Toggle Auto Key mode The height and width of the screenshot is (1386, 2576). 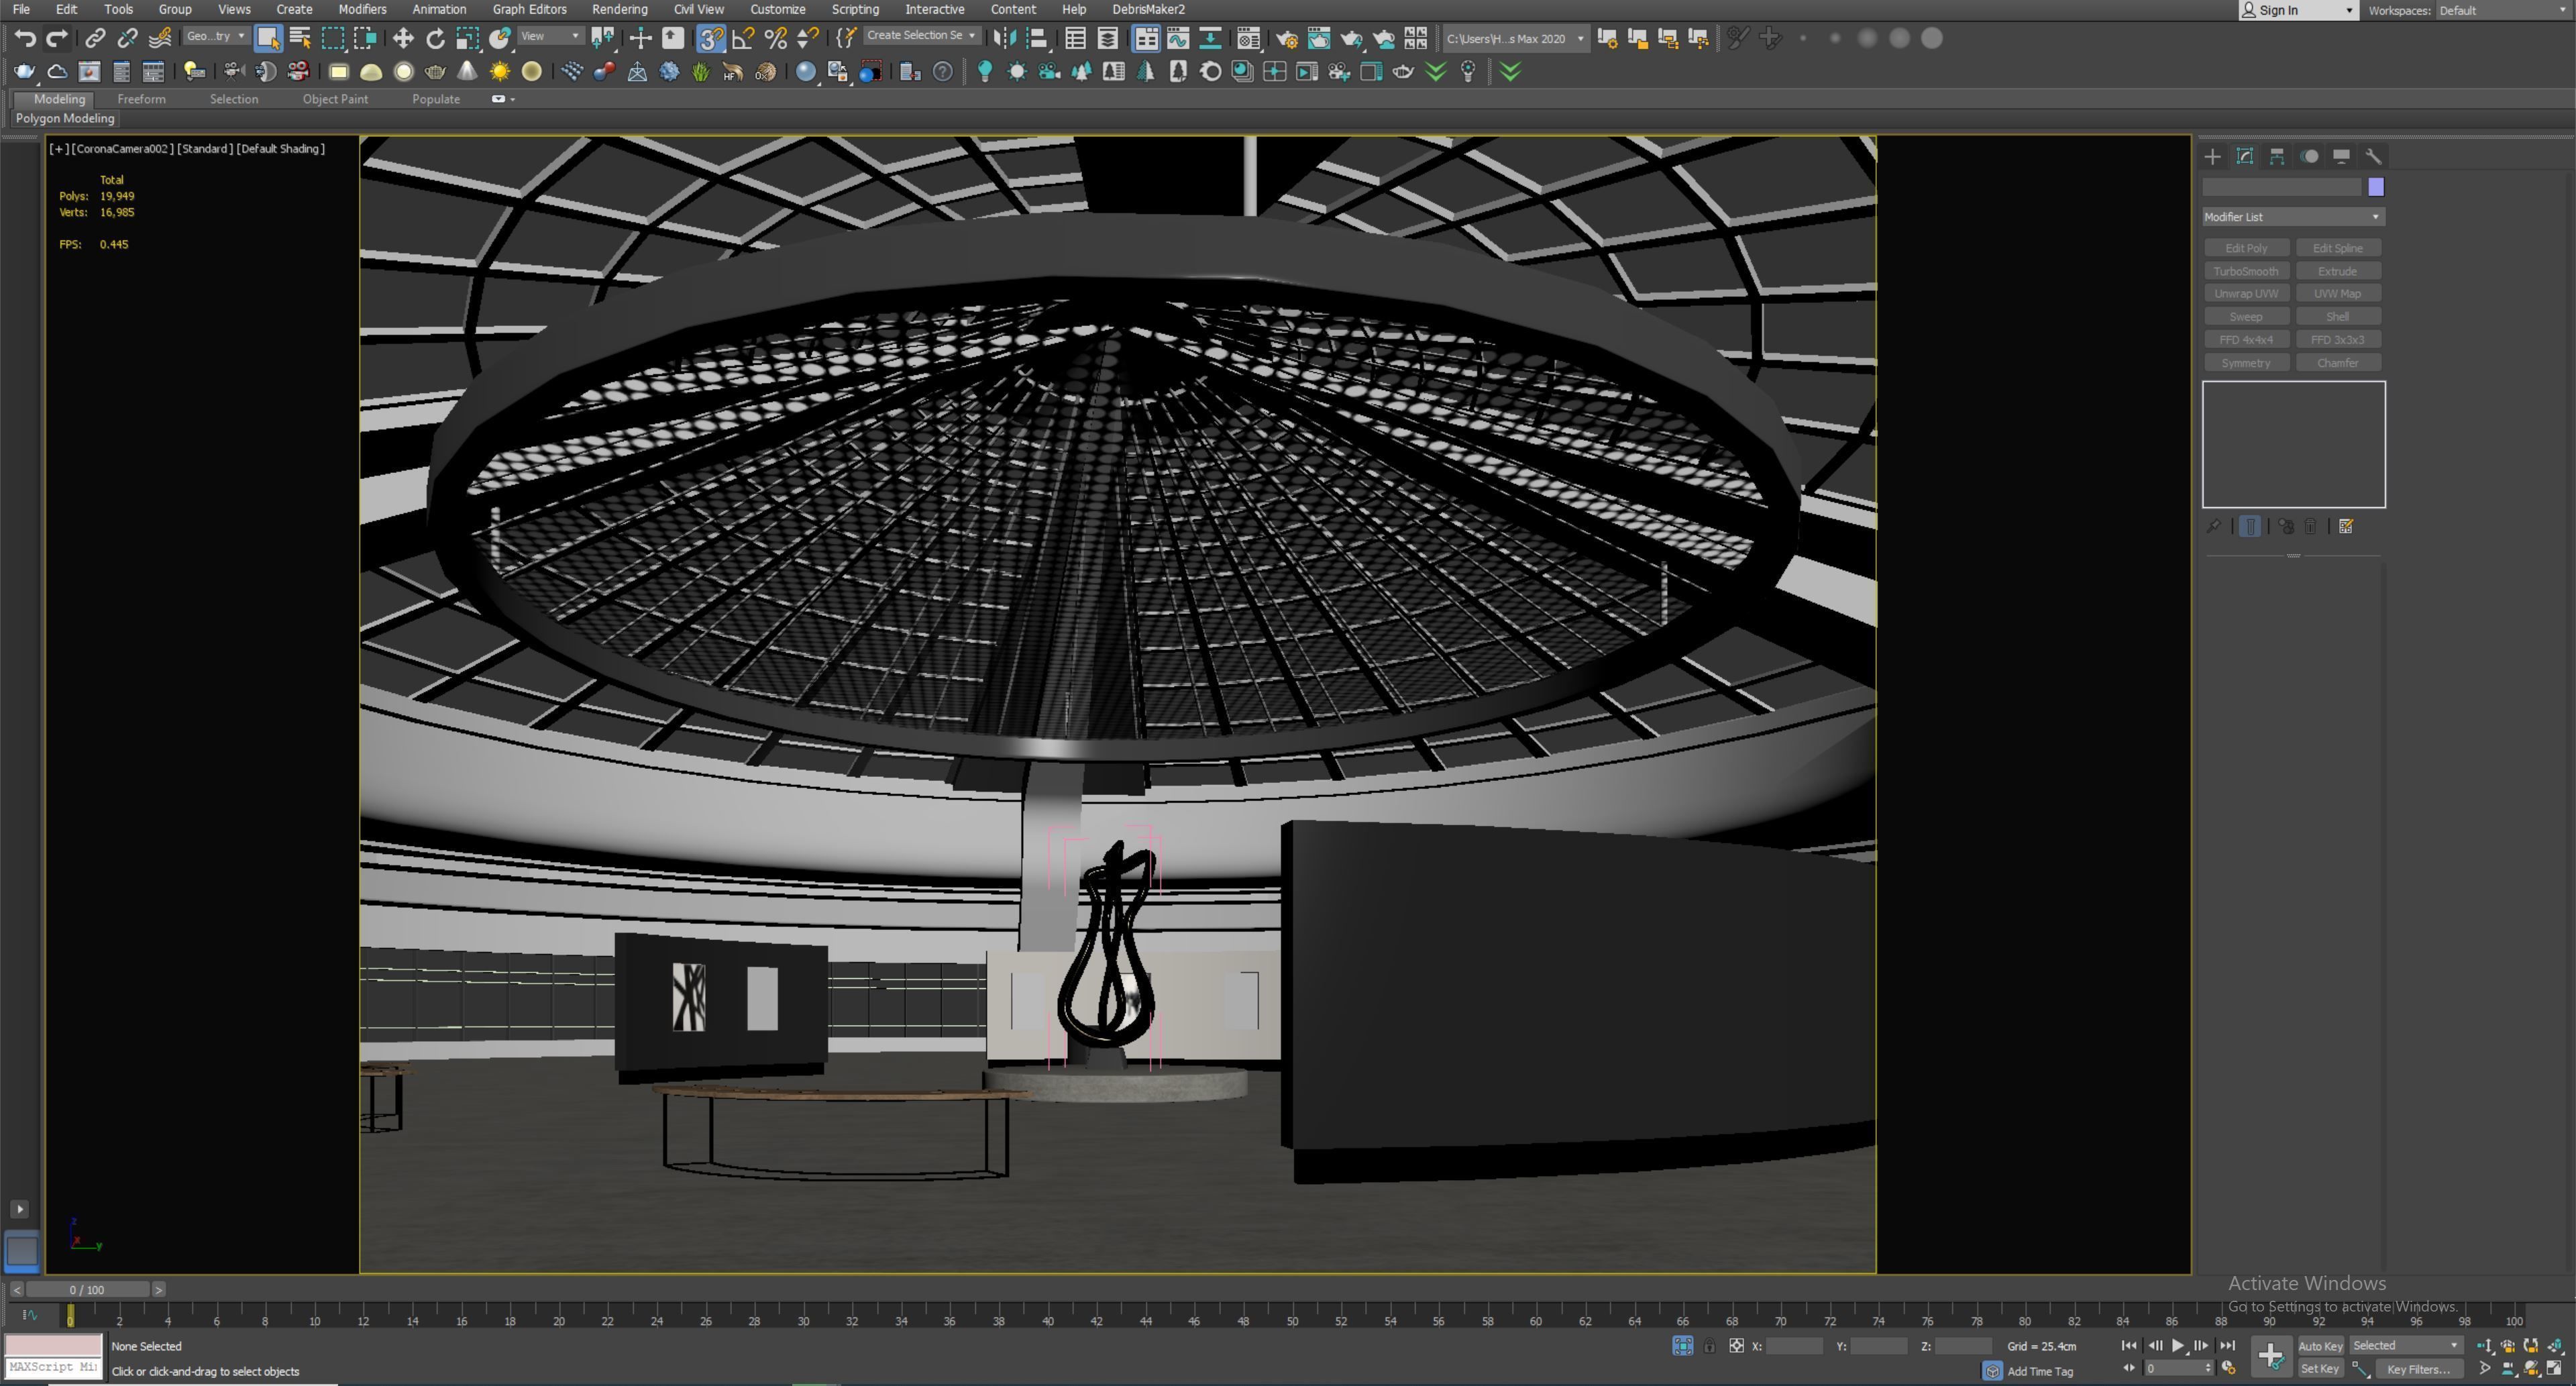[2320, 1345]
